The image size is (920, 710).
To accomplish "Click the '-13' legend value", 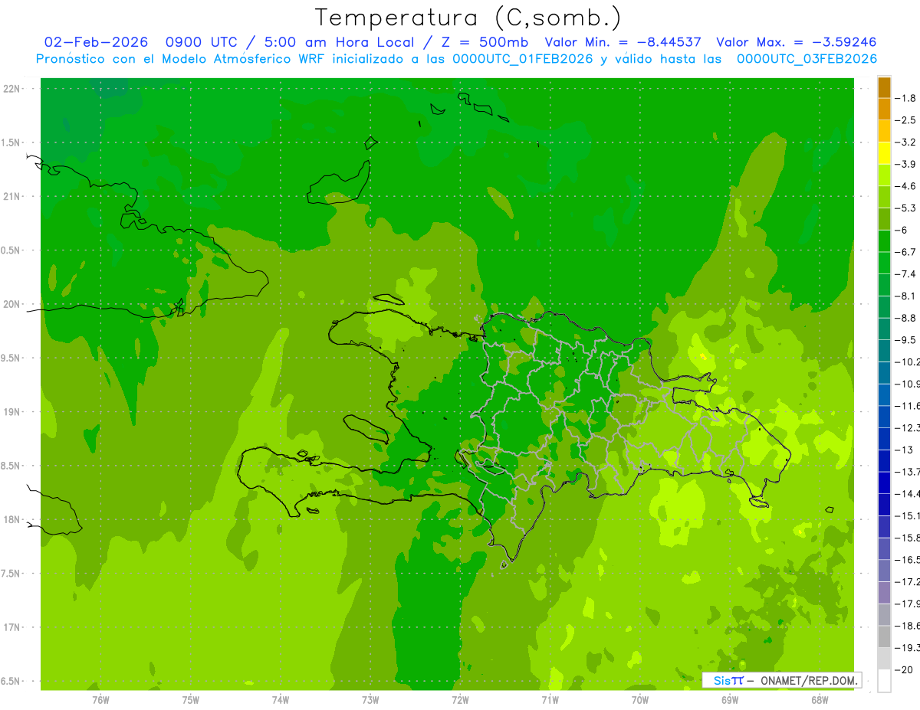I will click(x=905, y=450).
